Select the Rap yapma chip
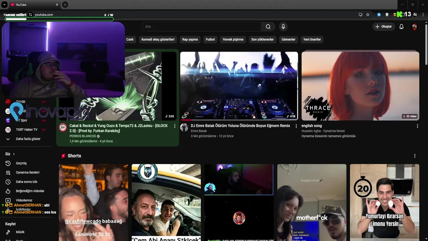Screen dimensions: 428x241 190,39
